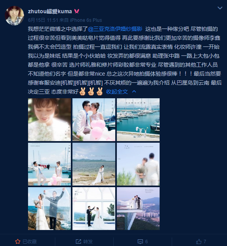
Task: Click the collapse arrow beside 收起全文
Action: pyautogui.click(x=134, y=92)
